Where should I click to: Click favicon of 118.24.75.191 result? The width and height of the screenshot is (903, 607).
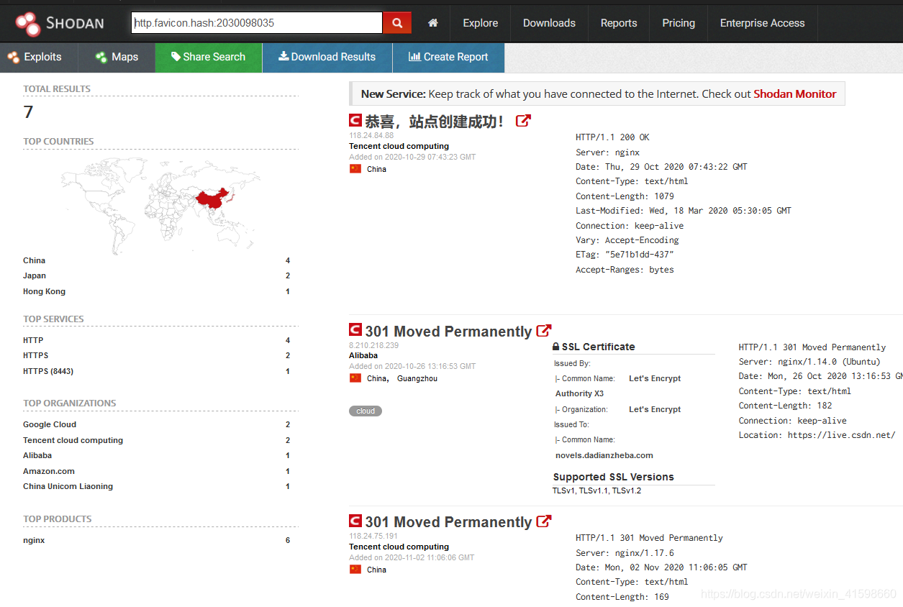355,521
